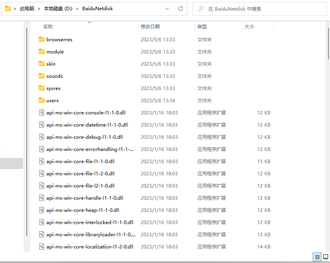Click the file-l1-2-0.dll file icon
Image resolution: width=330 pixels, height=263 pixels.
[42, 174]
